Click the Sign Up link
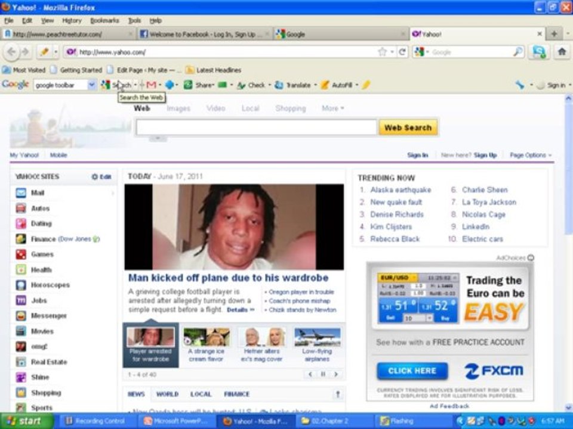This screenshot has height=429, width=573. click(x=485, y=155)
